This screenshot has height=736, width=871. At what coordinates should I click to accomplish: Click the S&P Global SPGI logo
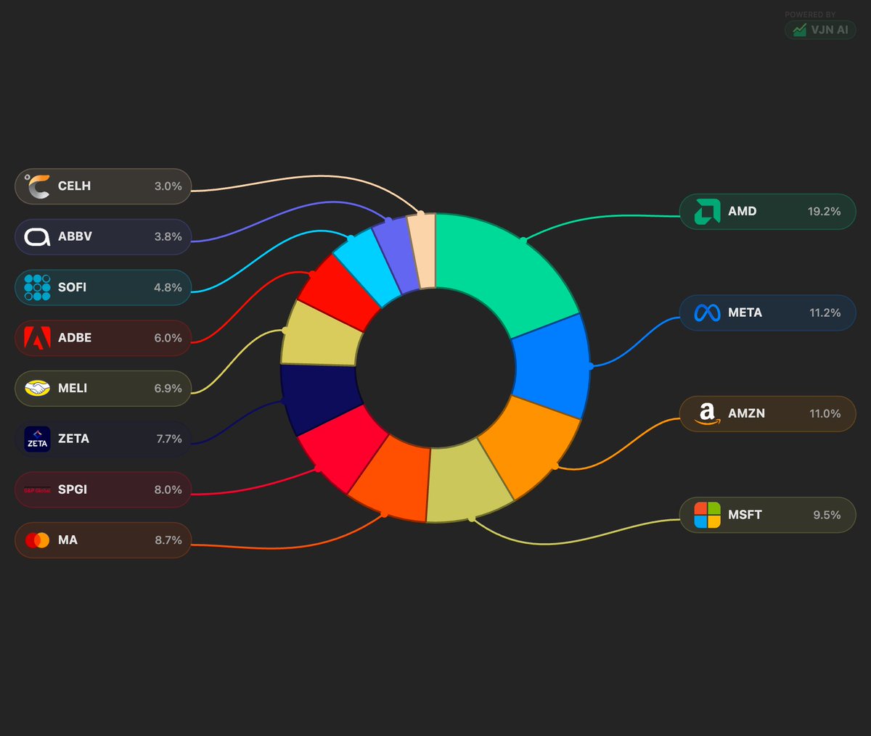[x=37, y=489]
